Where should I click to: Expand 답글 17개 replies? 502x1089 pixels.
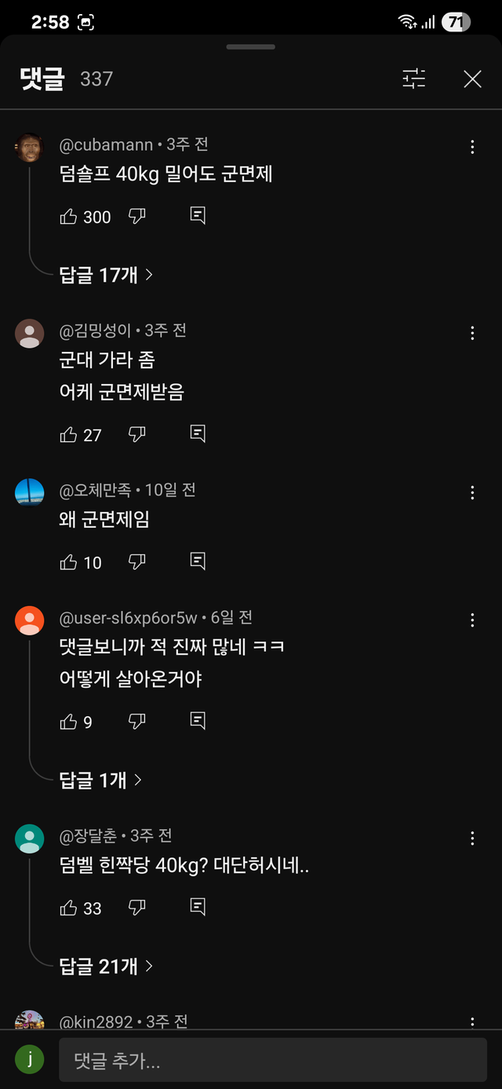106,275
